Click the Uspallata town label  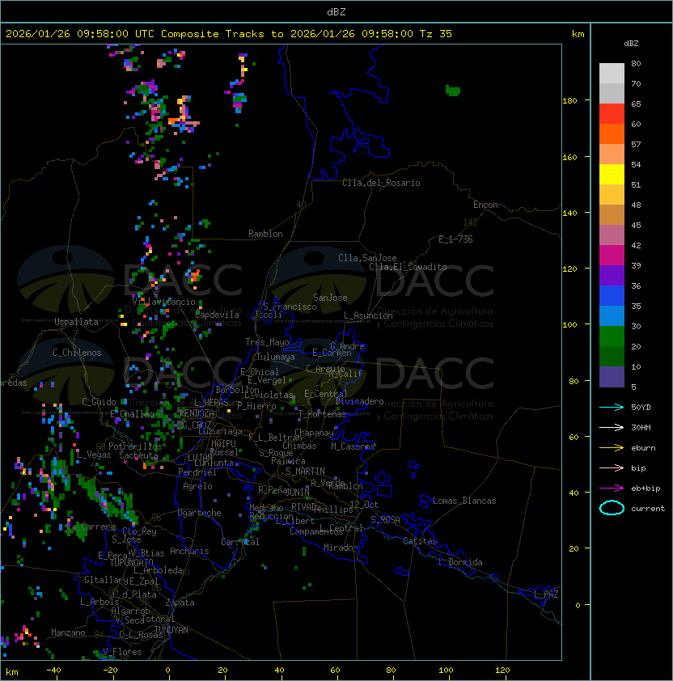[76, 322]
